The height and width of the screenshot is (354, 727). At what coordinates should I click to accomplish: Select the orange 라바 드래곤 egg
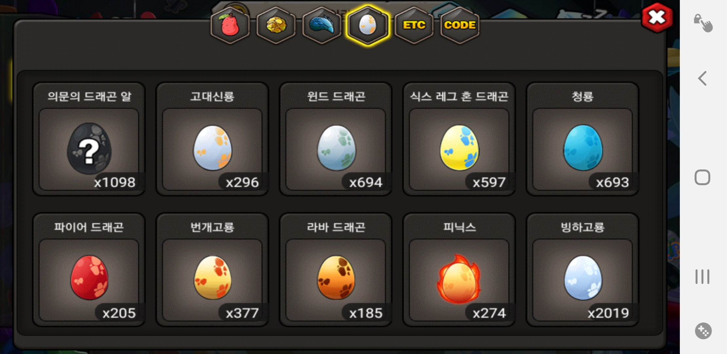point(336,270)
